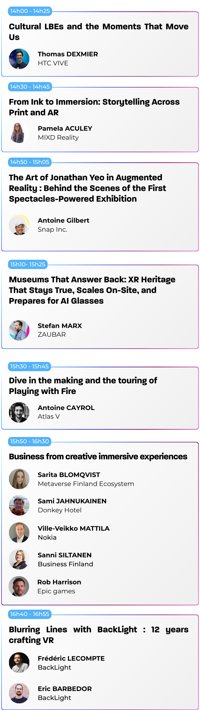This screenshot has width=200, height=710.
Task: Open Business from creative immersive experiences
Action: (98, 456)
